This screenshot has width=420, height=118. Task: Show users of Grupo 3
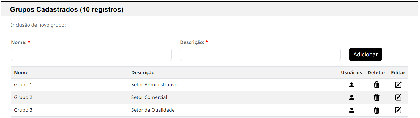click(x=351, y=110)
